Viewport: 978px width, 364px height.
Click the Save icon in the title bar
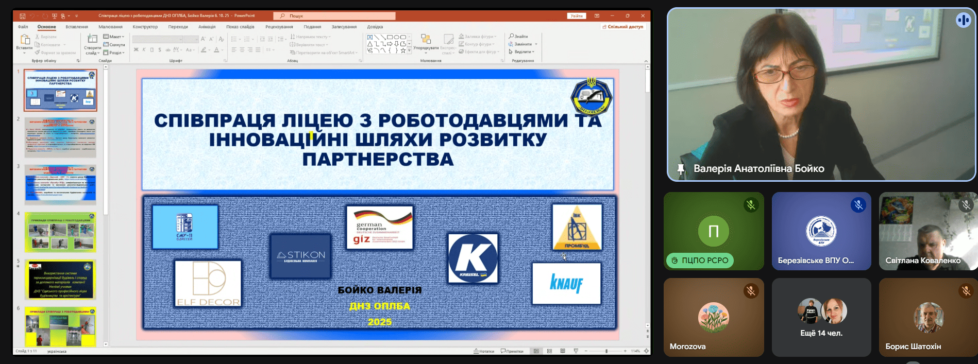[x=22, y=16]
